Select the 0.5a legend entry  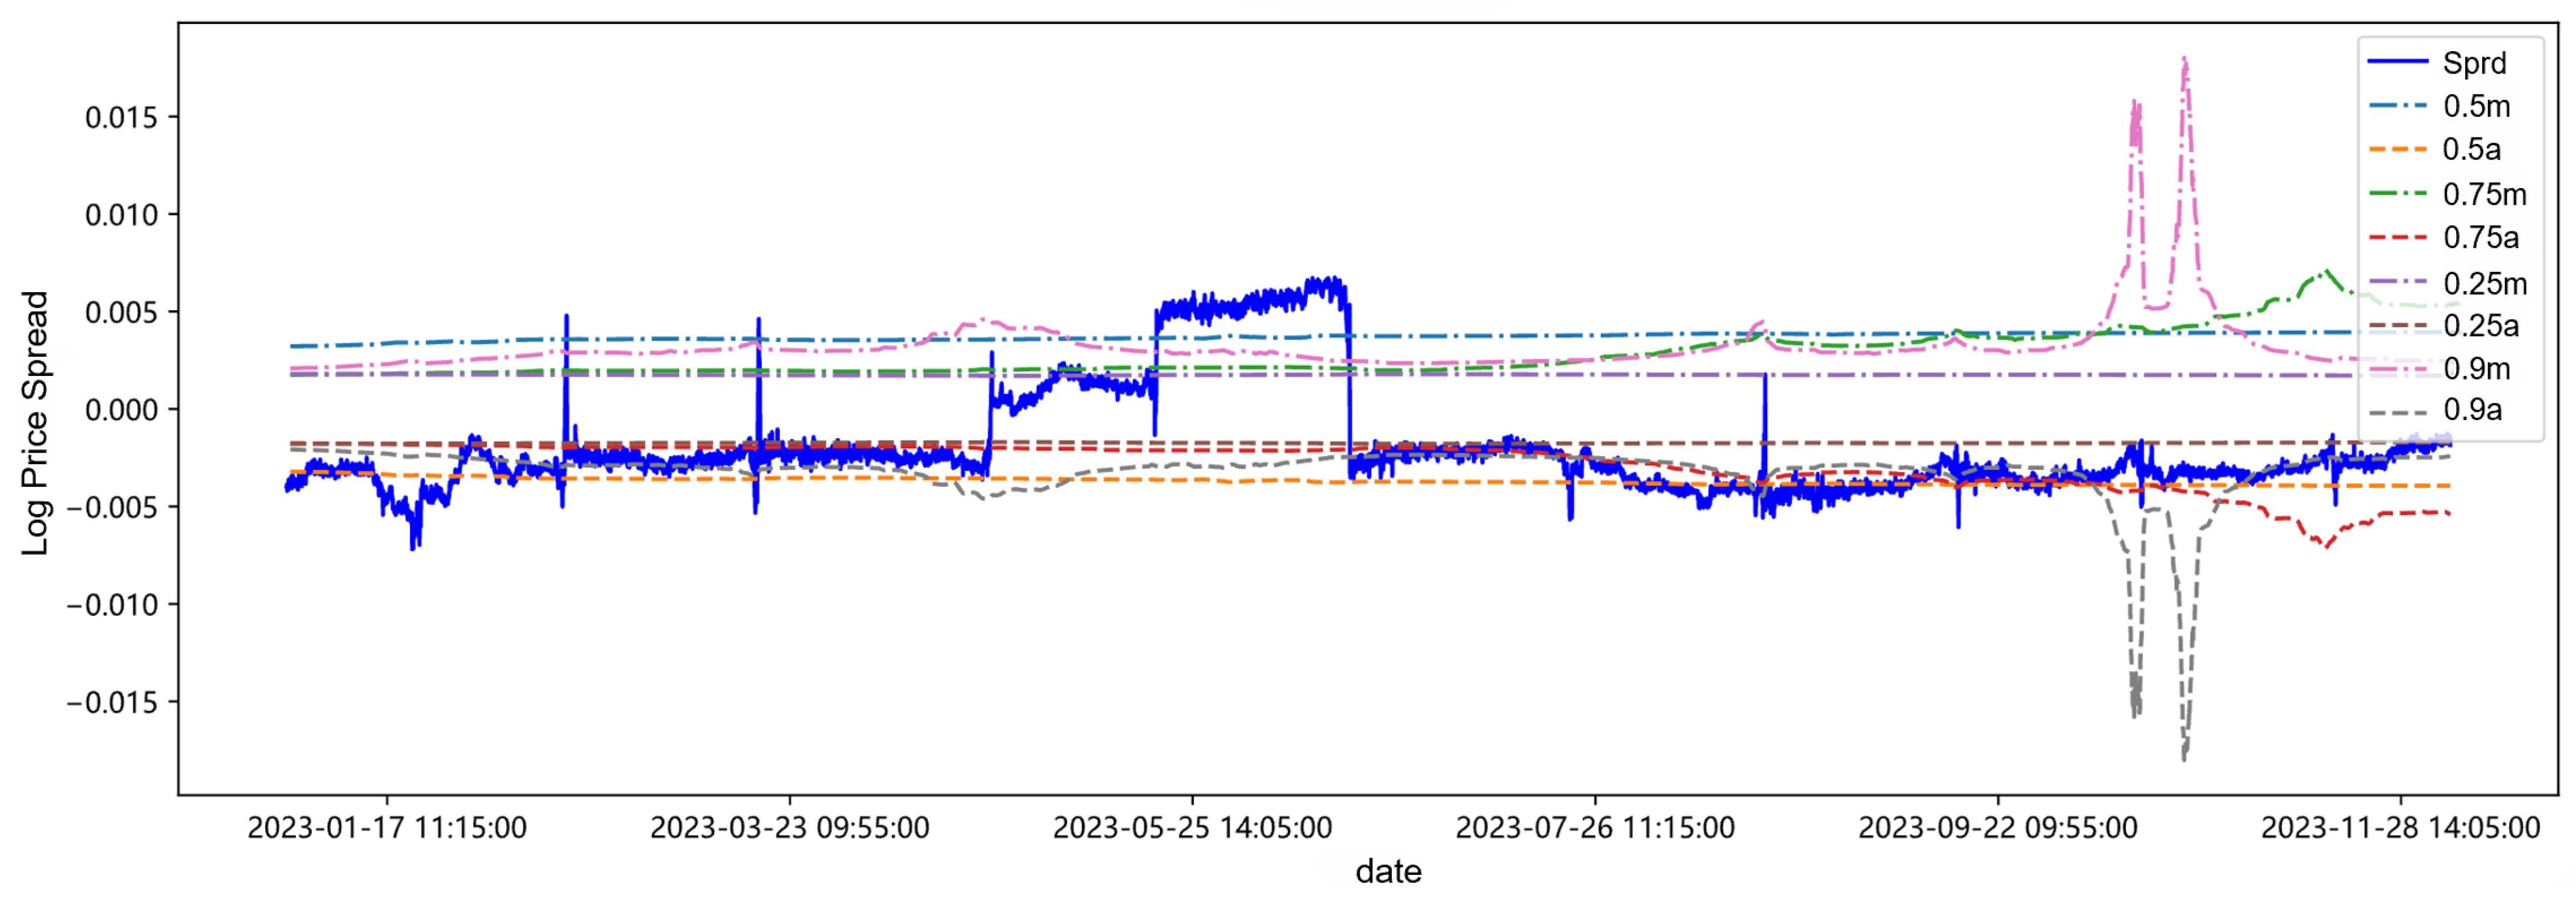pos(2472,149)
